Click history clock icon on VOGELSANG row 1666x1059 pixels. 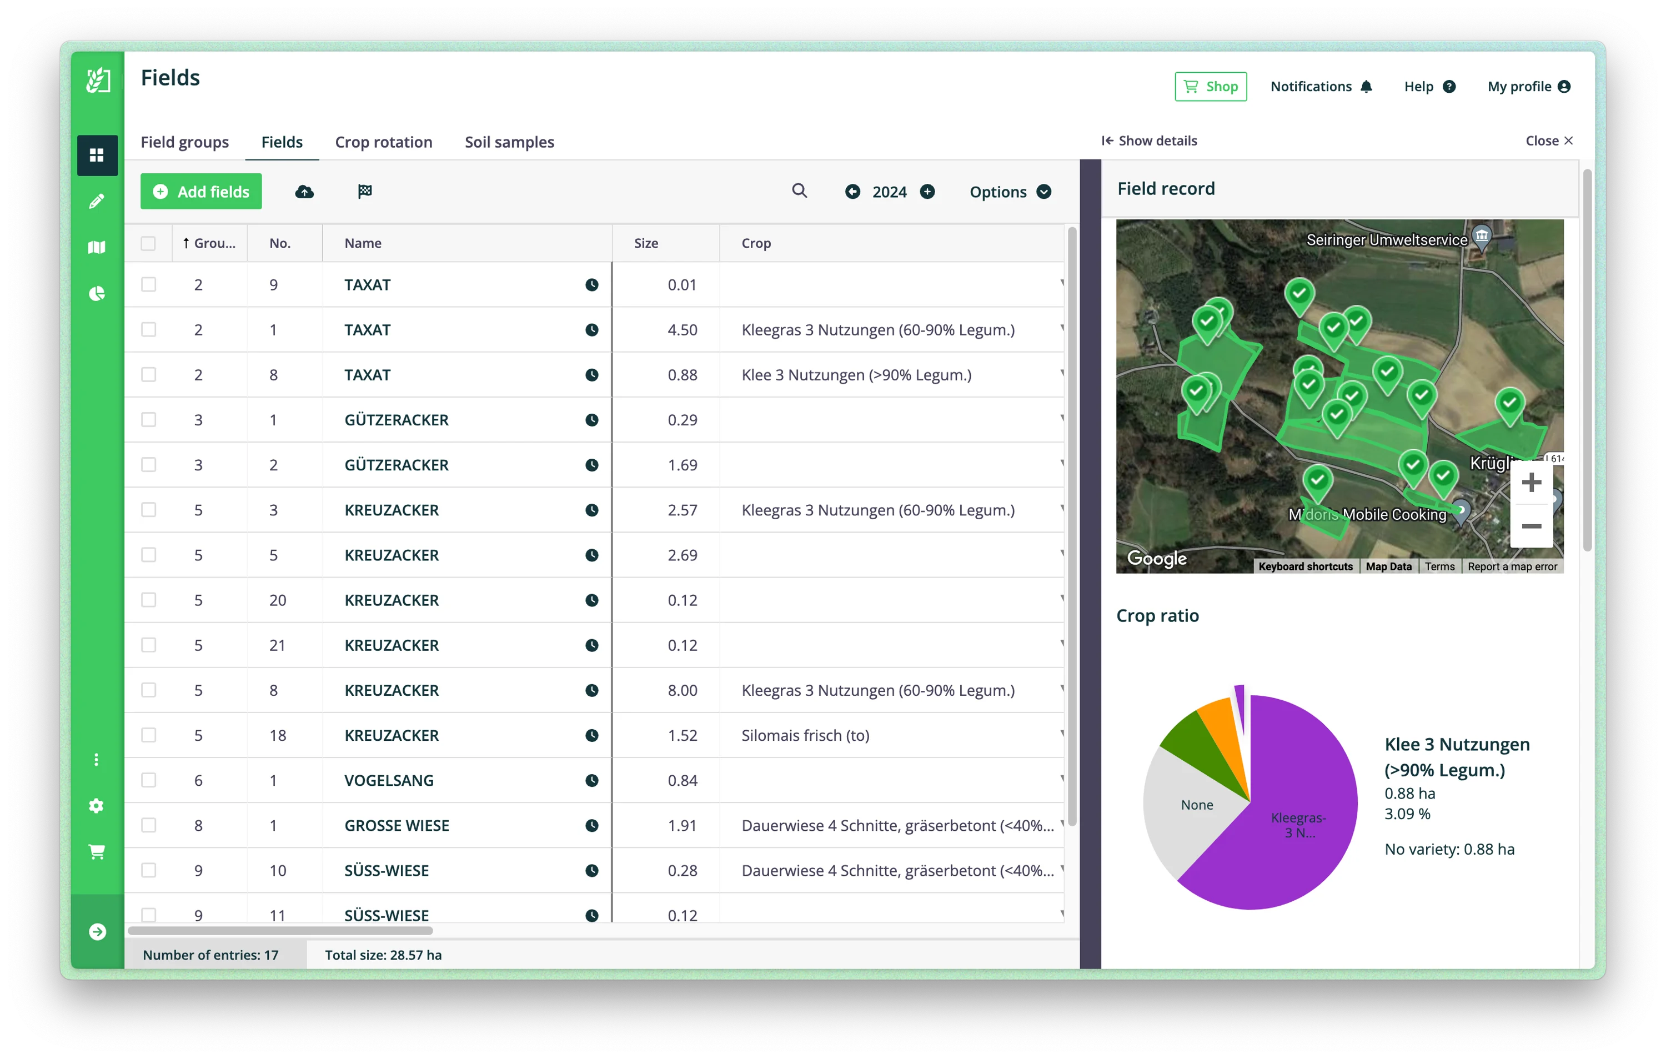pyautogui.click(x=591, y=780)
